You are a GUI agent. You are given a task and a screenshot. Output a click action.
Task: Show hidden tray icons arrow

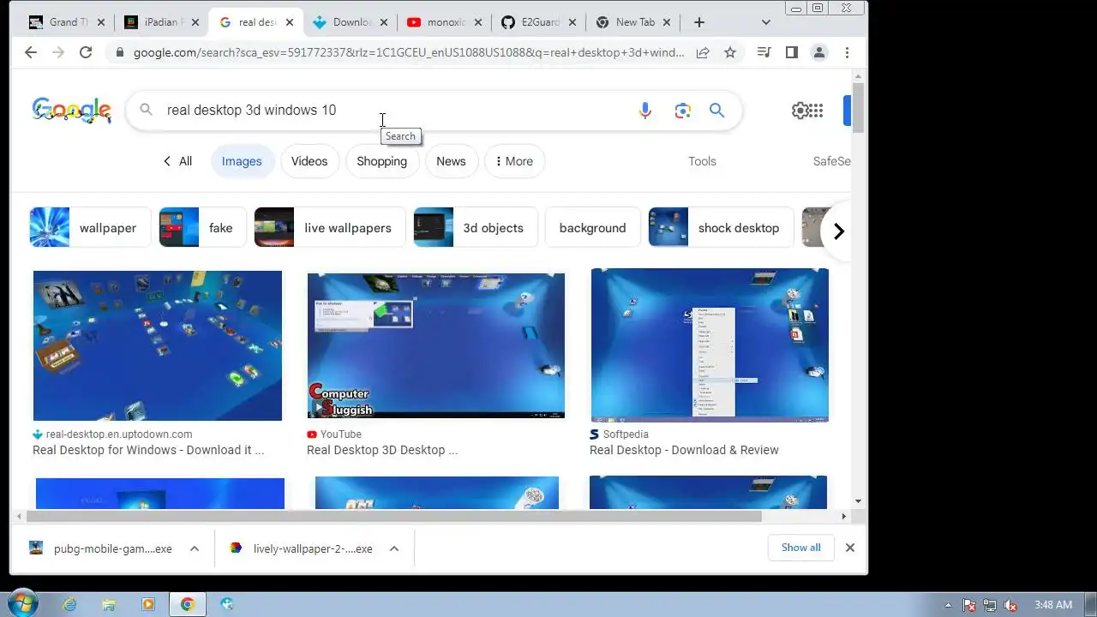click(x=948, y=605)
